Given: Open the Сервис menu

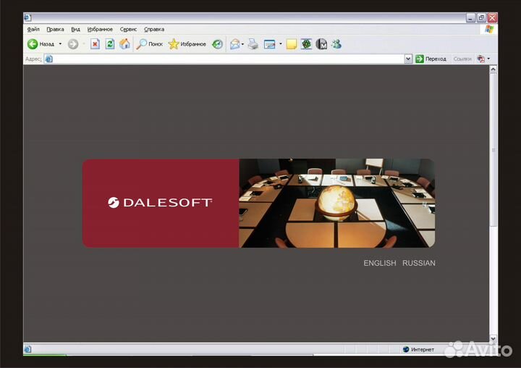Looking at the screenshot, I should pyautogui.click(x=128, y=29).
